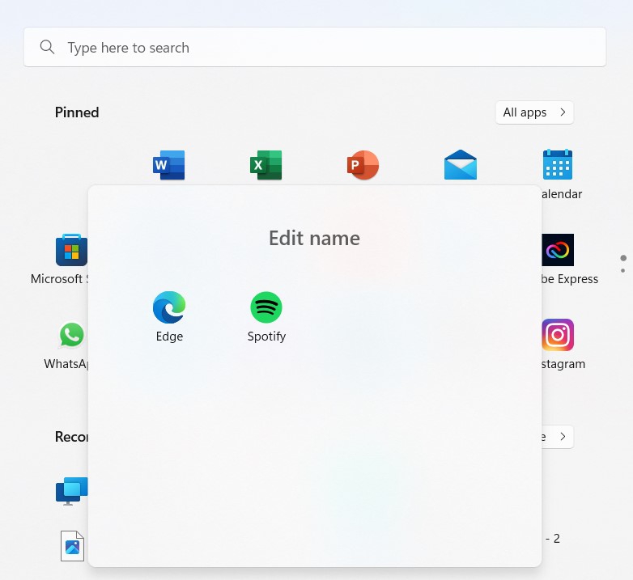Go to first pinned page dot
Image resolution: width=633 pixels, height=580 pixels.
pyautogui.click(x=623, y=258)
